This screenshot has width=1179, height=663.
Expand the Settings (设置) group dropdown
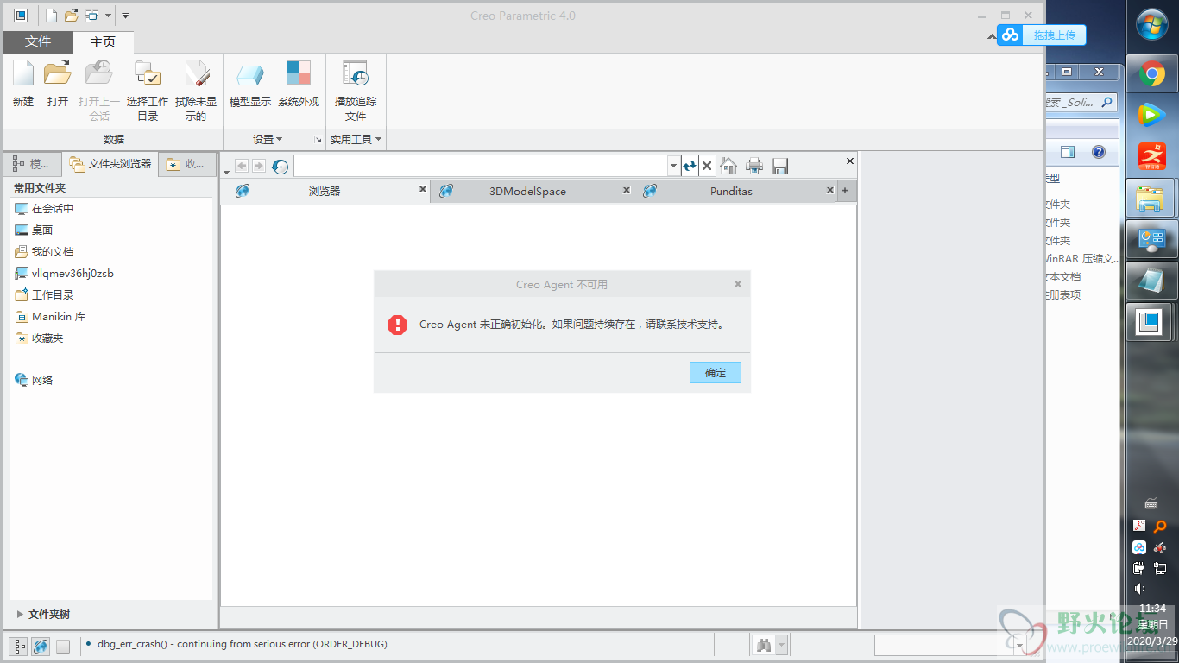click(268, 139)
